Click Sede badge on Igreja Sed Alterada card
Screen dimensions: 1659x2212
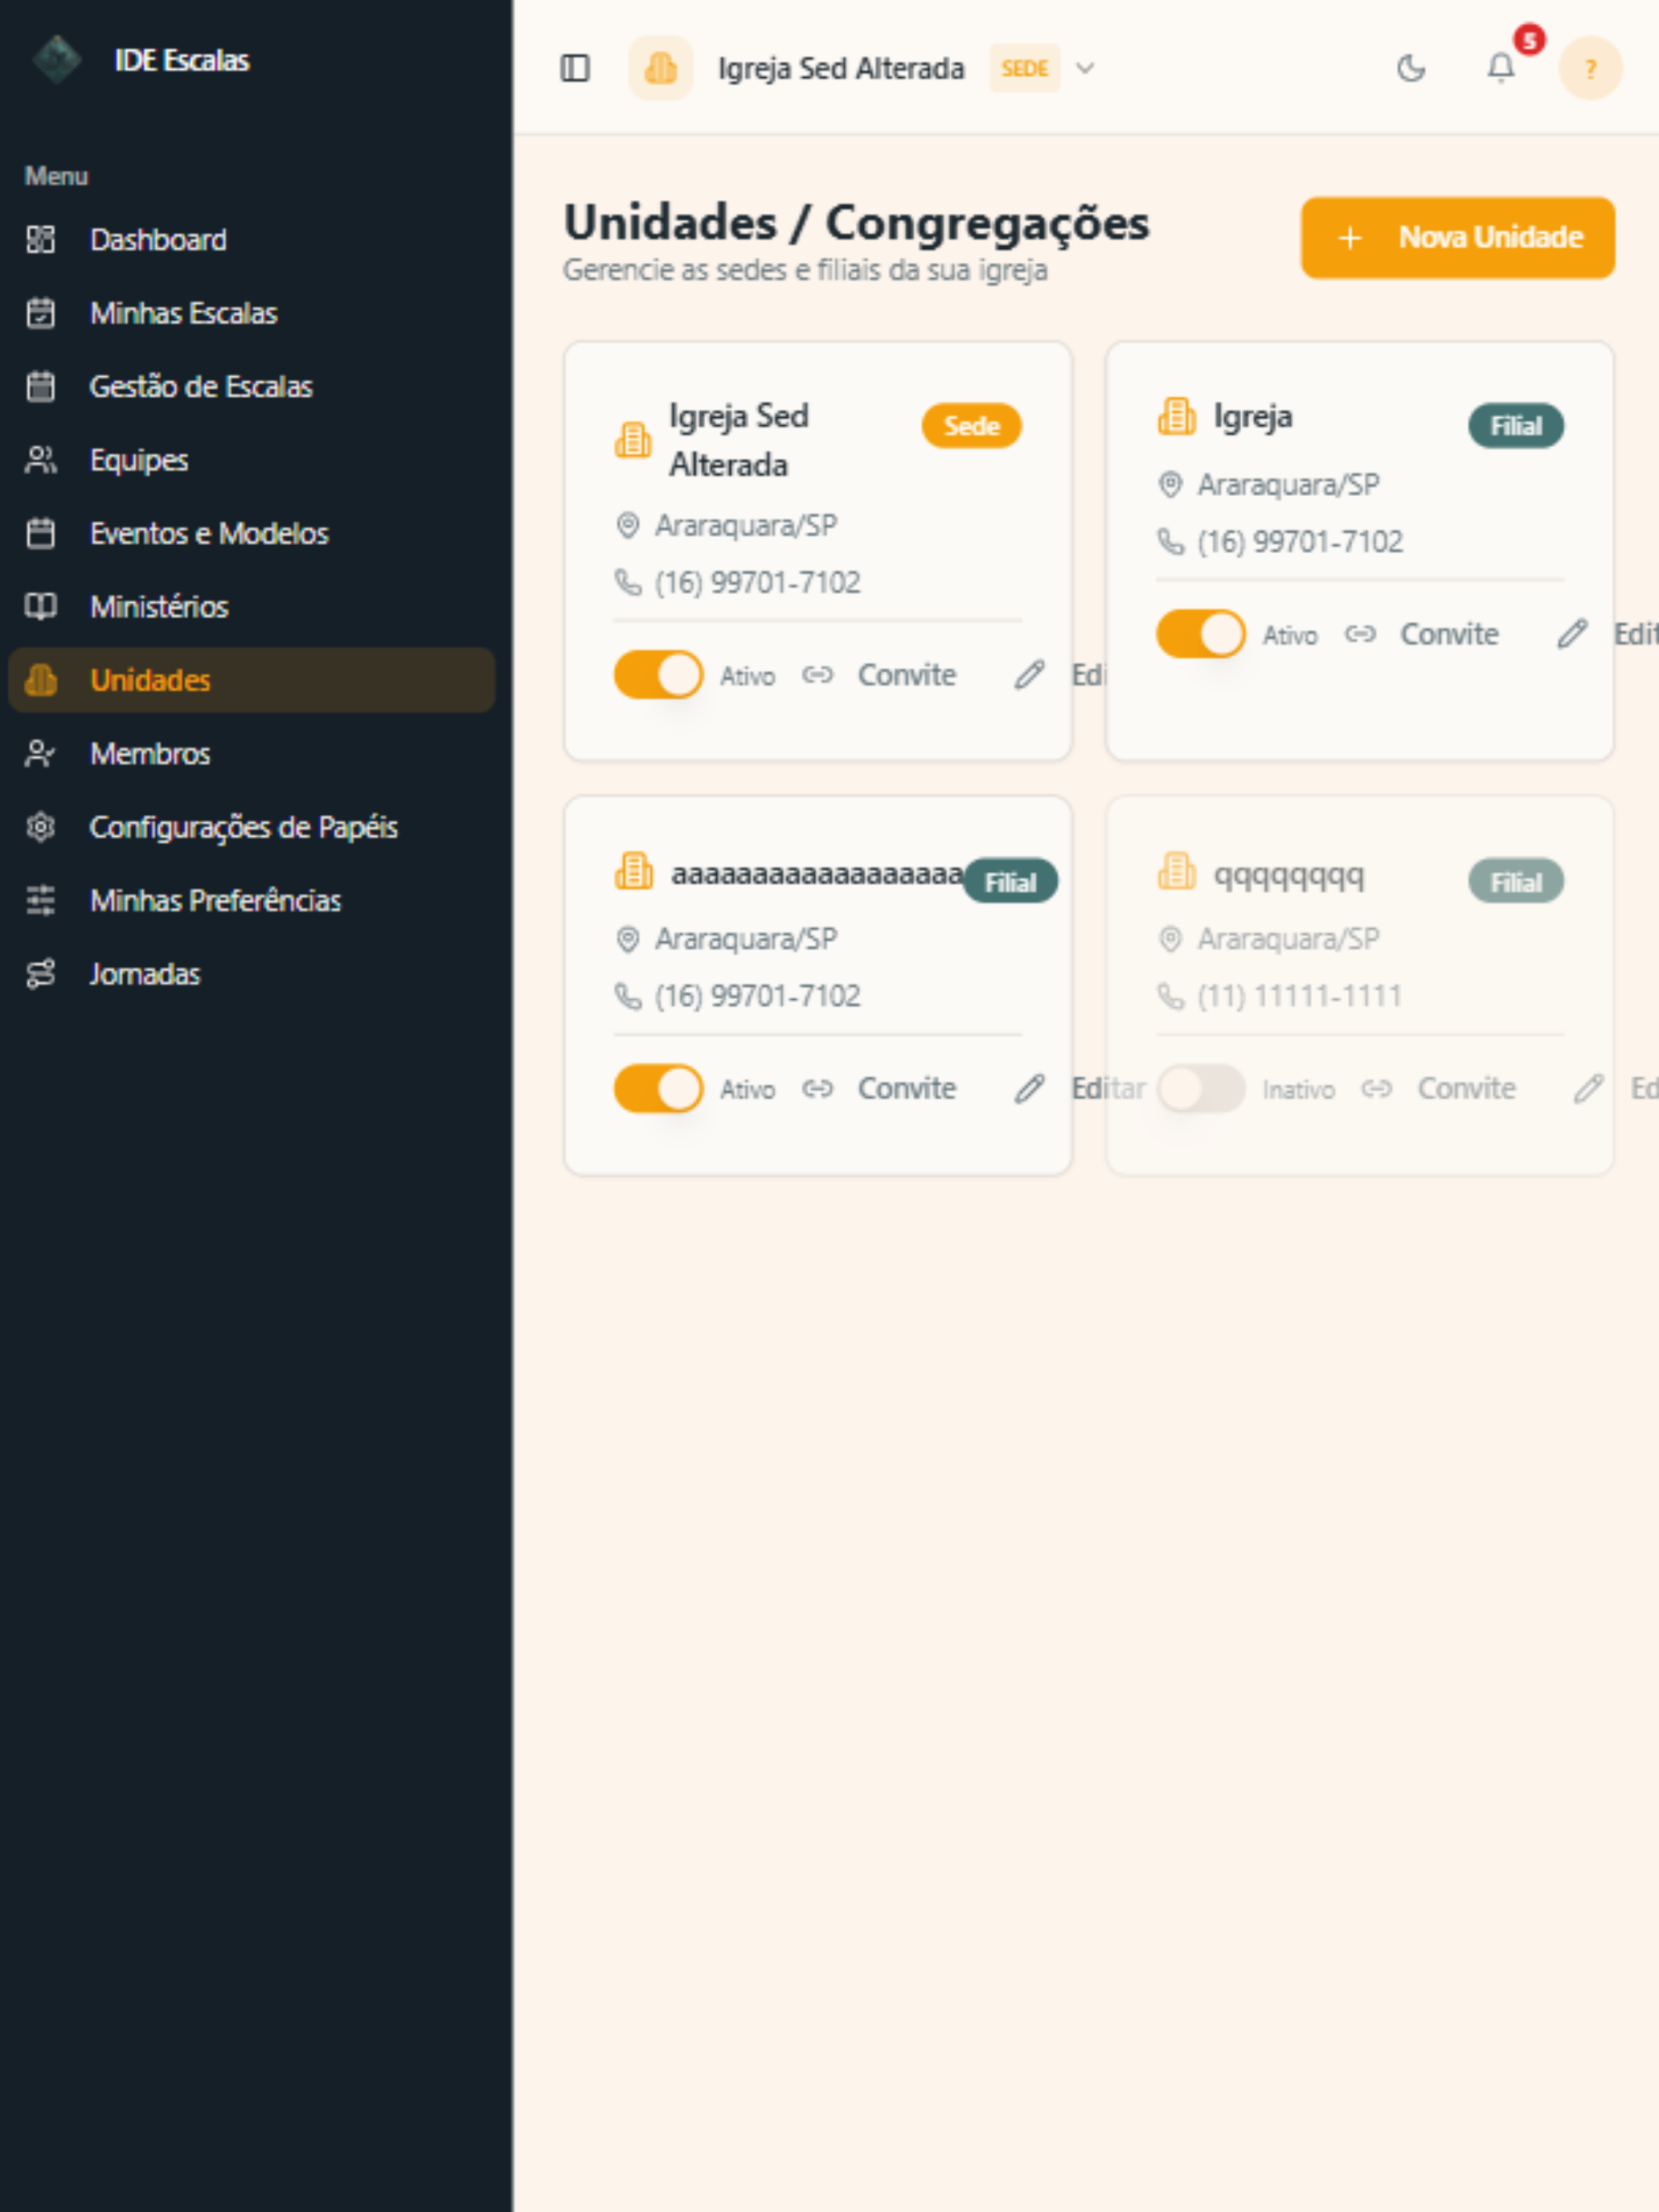tap(971, 426)
